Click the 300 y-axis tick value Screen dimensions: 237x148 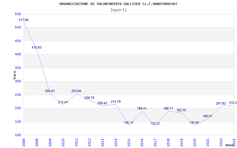tap(18, 81)
